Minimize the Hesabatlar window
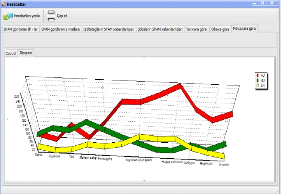Screen dimensions: 282x194 tap(255, 3)
